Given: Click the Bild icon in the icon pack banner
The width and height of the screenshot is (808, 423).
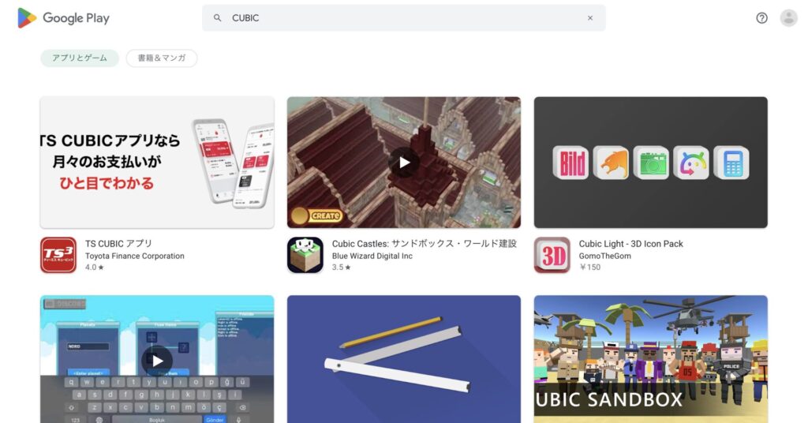Looking at the screenshot, I should (x=570, y=163).
